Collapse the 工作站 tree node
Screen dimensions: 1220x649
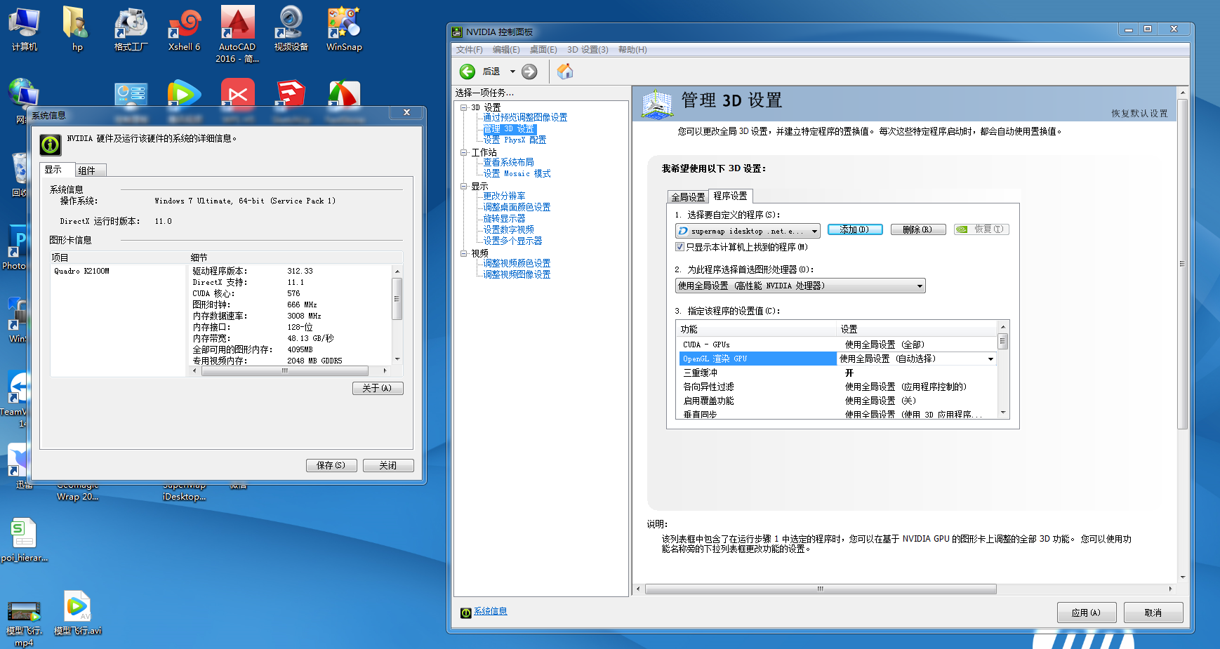(464, 152)
